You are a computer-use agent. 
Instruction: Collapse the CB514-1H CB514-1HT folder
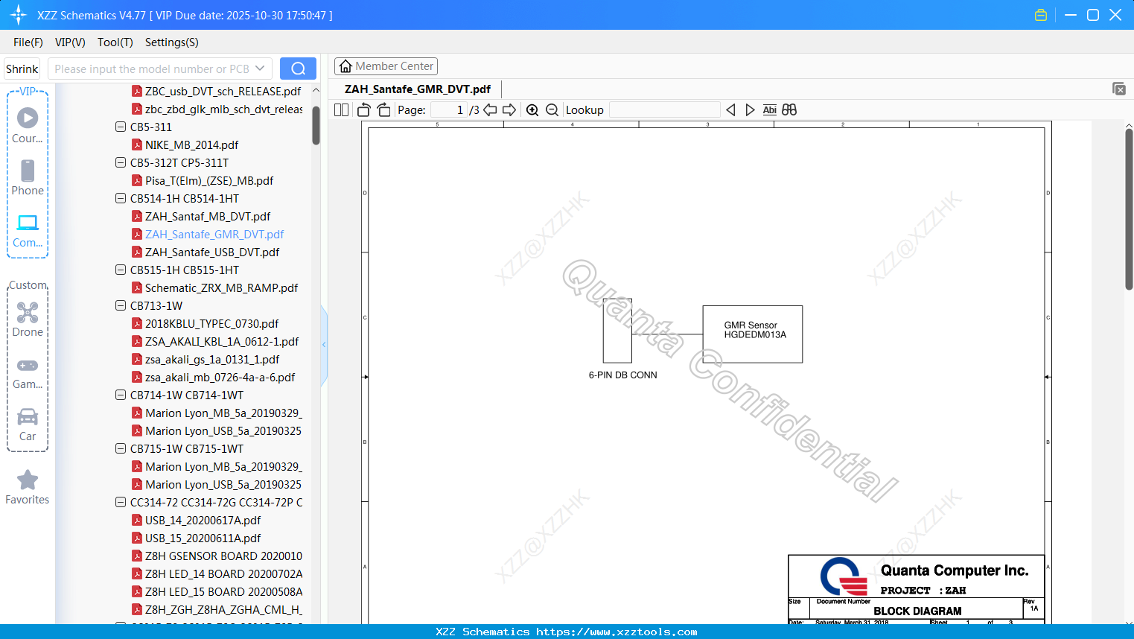[x=121, y=198]
